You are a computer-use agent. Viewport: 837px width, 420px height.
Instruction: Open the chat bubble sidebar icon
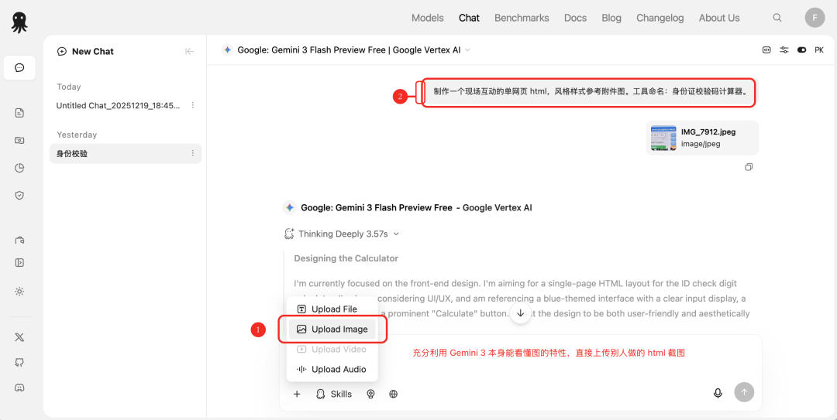coord(19,68)
